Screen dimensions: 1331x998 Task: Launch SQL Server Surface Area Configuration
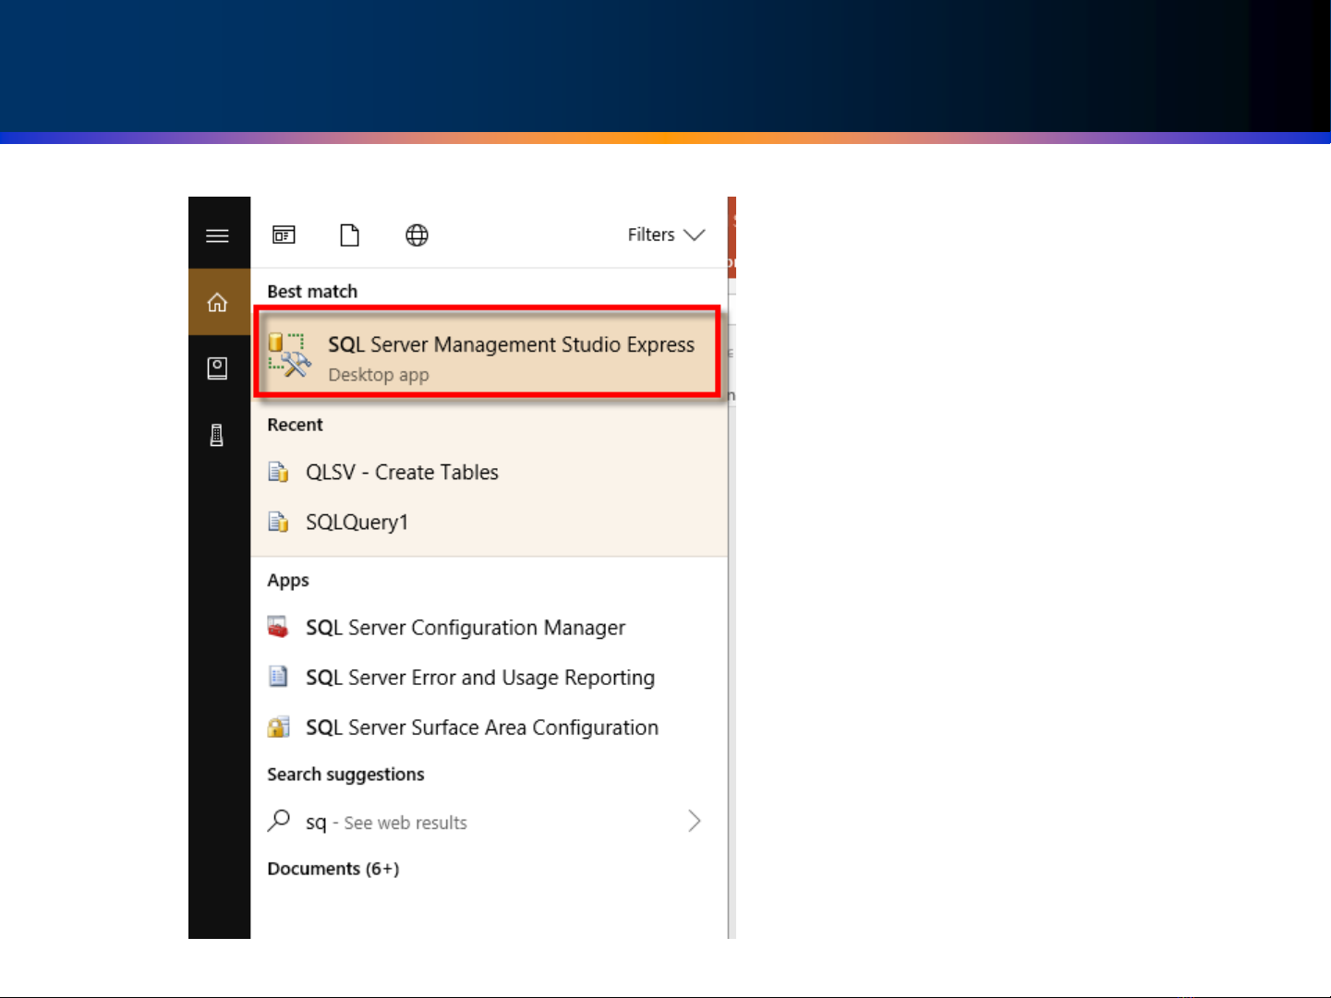tap(489, 727)
